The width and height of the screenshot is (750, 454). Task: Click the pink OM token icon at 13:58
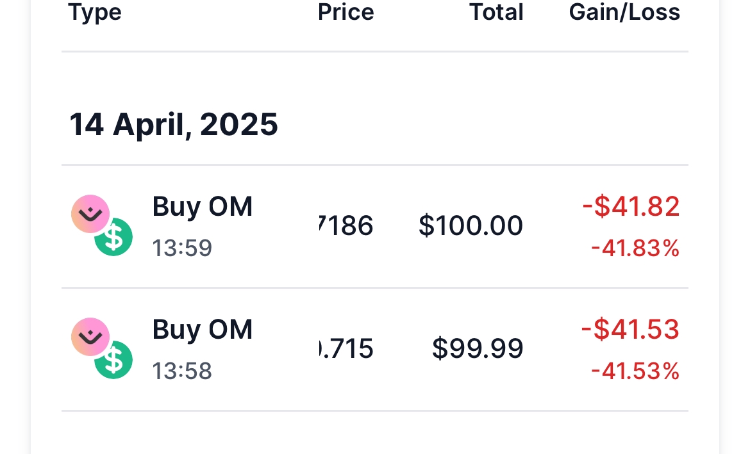90,336
